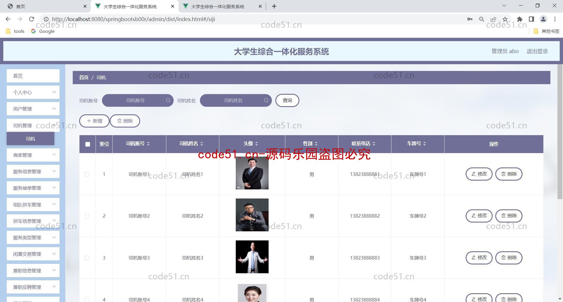Screen dimensions: 563x302
Task: Open the avatar thumbnail of 司机姓名3
Action: (252, 257)
